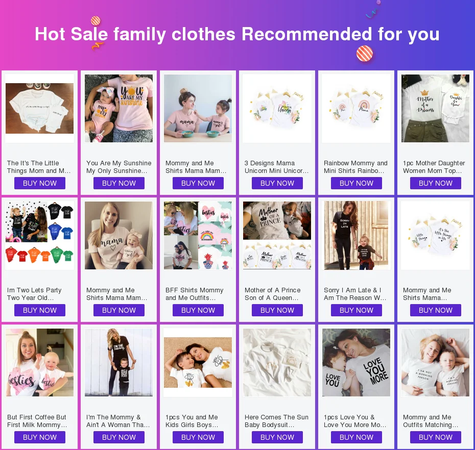Click BUY NOW under Rainbow Mommy and Mini Shirts
The image size is (475, 450).
(357, 183)
